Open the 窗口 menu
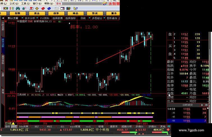The image size is (212, 137). pyautogui.click(x=37, y=4)
